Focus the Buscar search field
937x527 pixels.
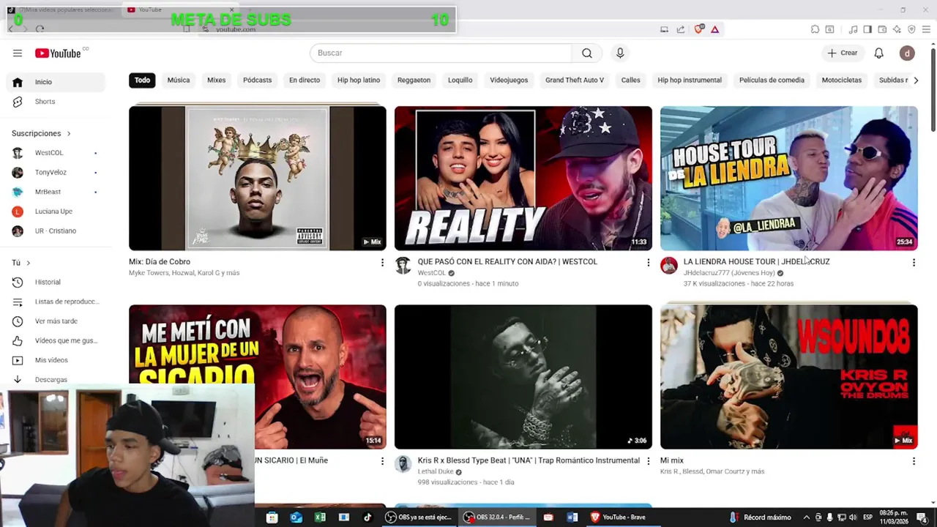click(441, 53)
